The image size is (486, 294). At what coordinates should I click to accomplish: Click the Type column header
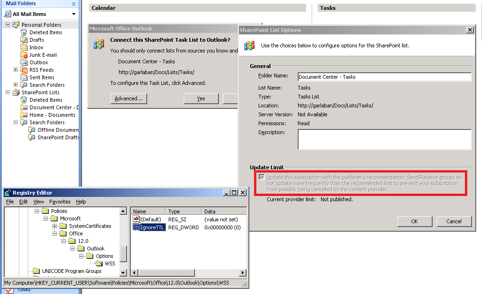pyautogui.click(x=184, y=211)
